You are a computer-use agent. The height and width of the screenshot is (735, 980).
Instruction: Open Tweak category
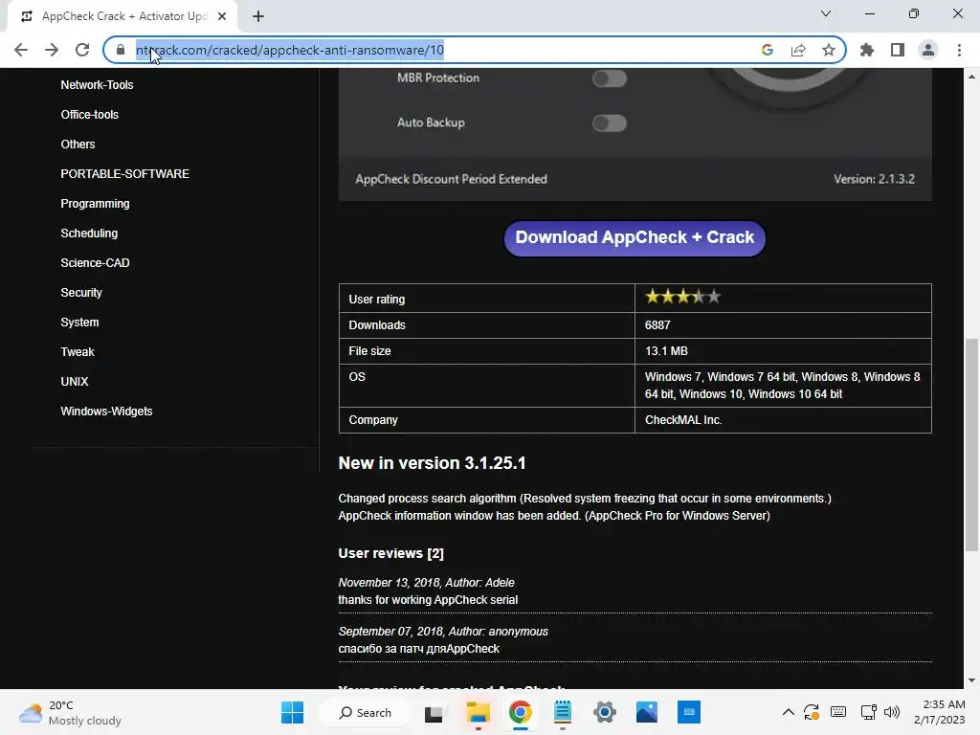(x=78, y=352)
